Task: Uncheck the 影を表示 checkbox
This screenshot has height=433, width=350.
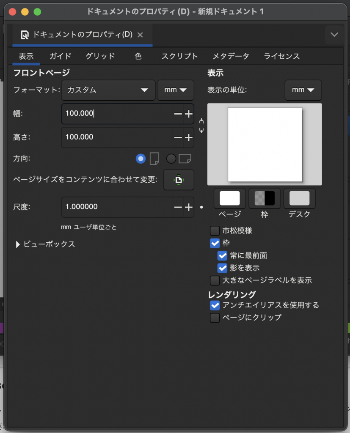Action: [x=222, y=268]
